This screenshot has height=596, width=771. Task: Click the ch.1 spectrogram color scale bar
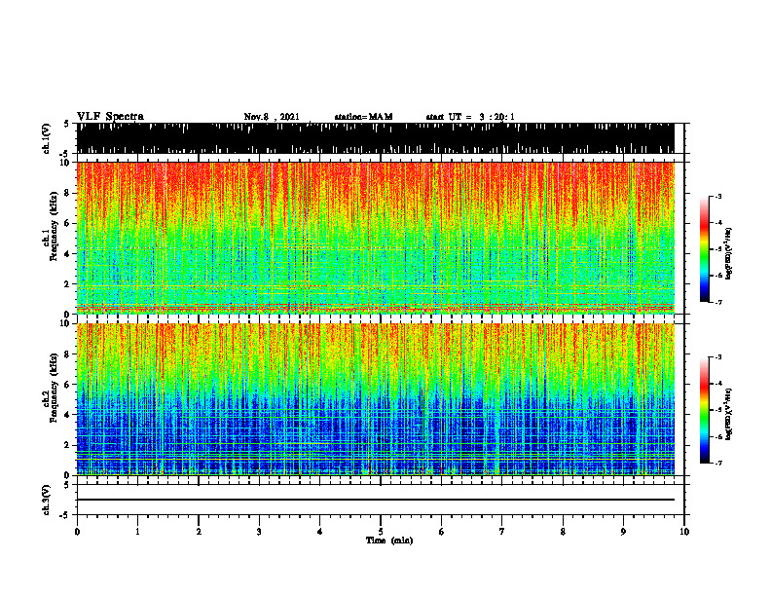coord(704,249)
